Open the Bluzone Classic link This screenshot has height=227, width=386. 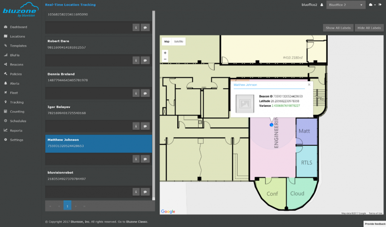[x=137, y=222]
